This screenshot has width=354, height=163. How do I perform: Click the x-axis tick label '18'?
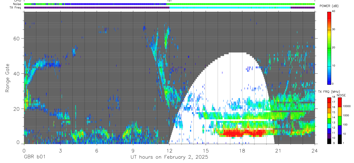[x=242, y=151]
